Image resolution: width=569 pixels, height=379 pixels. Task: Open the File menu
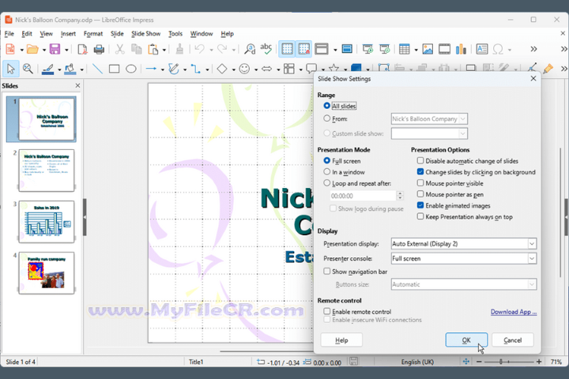(9, 34)
